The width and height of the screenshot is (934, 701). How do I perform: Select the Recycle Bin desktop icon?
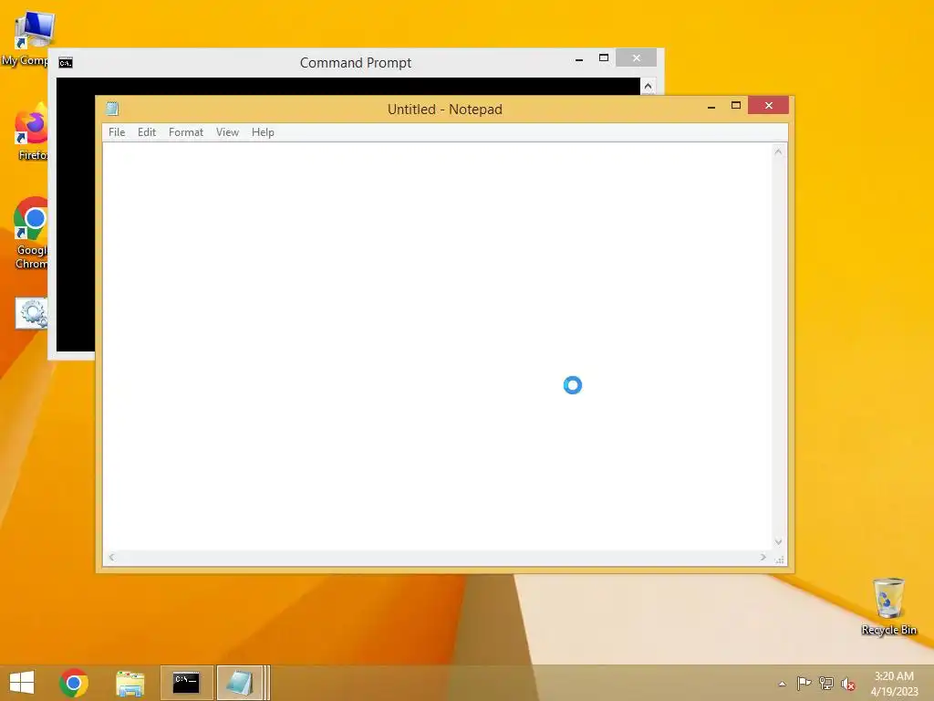(888, 607)
